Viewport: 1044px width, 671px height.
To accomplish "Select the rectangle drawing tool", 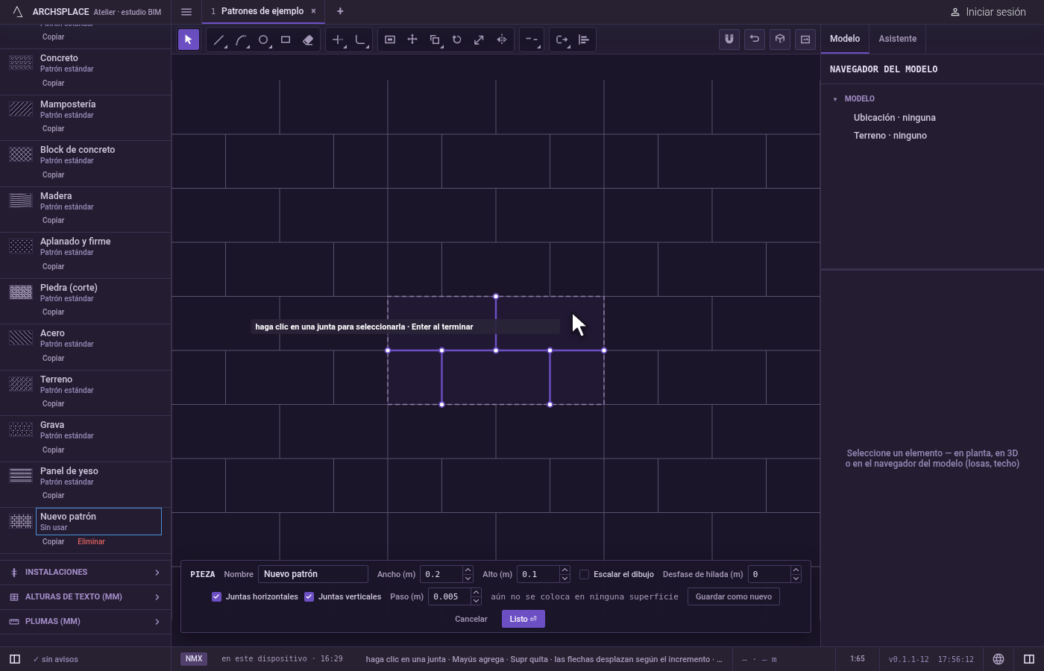I will (x=286, y=40).
